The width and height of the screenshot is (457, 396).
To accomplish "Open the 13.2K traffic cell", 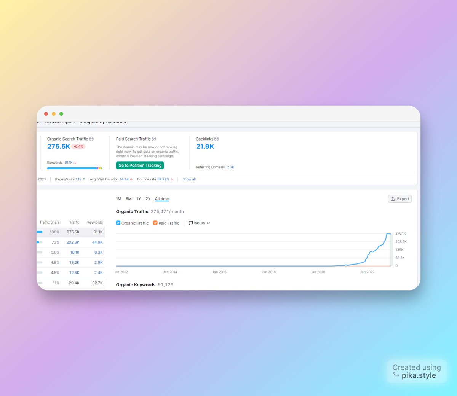I will pyautogui.click(x=74, y=263).
